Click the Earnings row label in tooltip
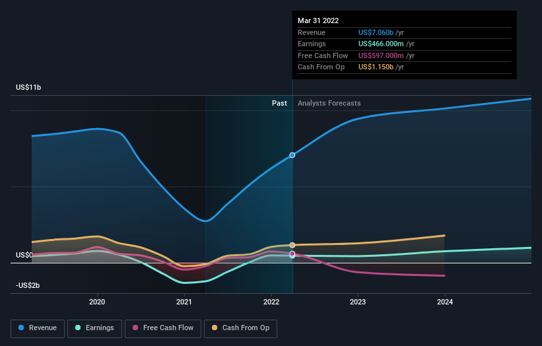Viewport: 542px width, 346px height. tap(312, 44)
